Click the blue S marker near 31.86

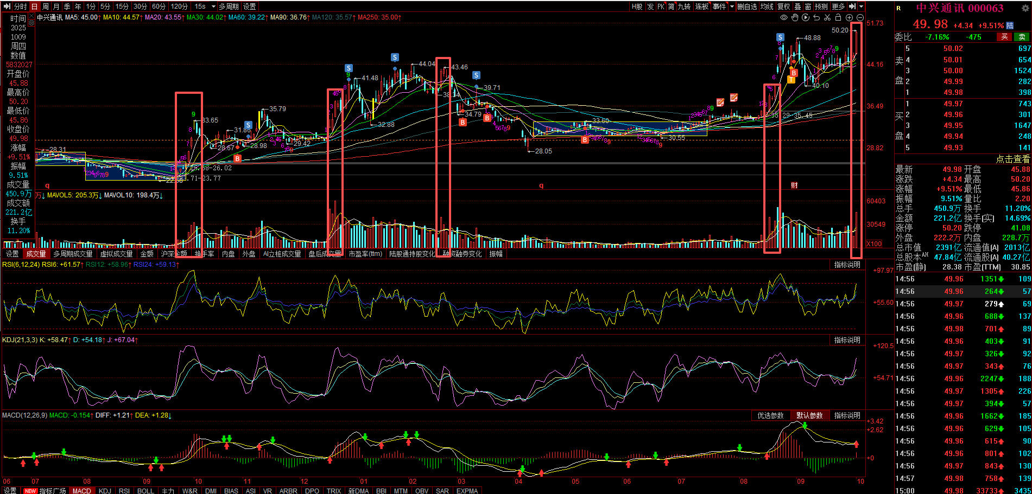pos(248,125)
